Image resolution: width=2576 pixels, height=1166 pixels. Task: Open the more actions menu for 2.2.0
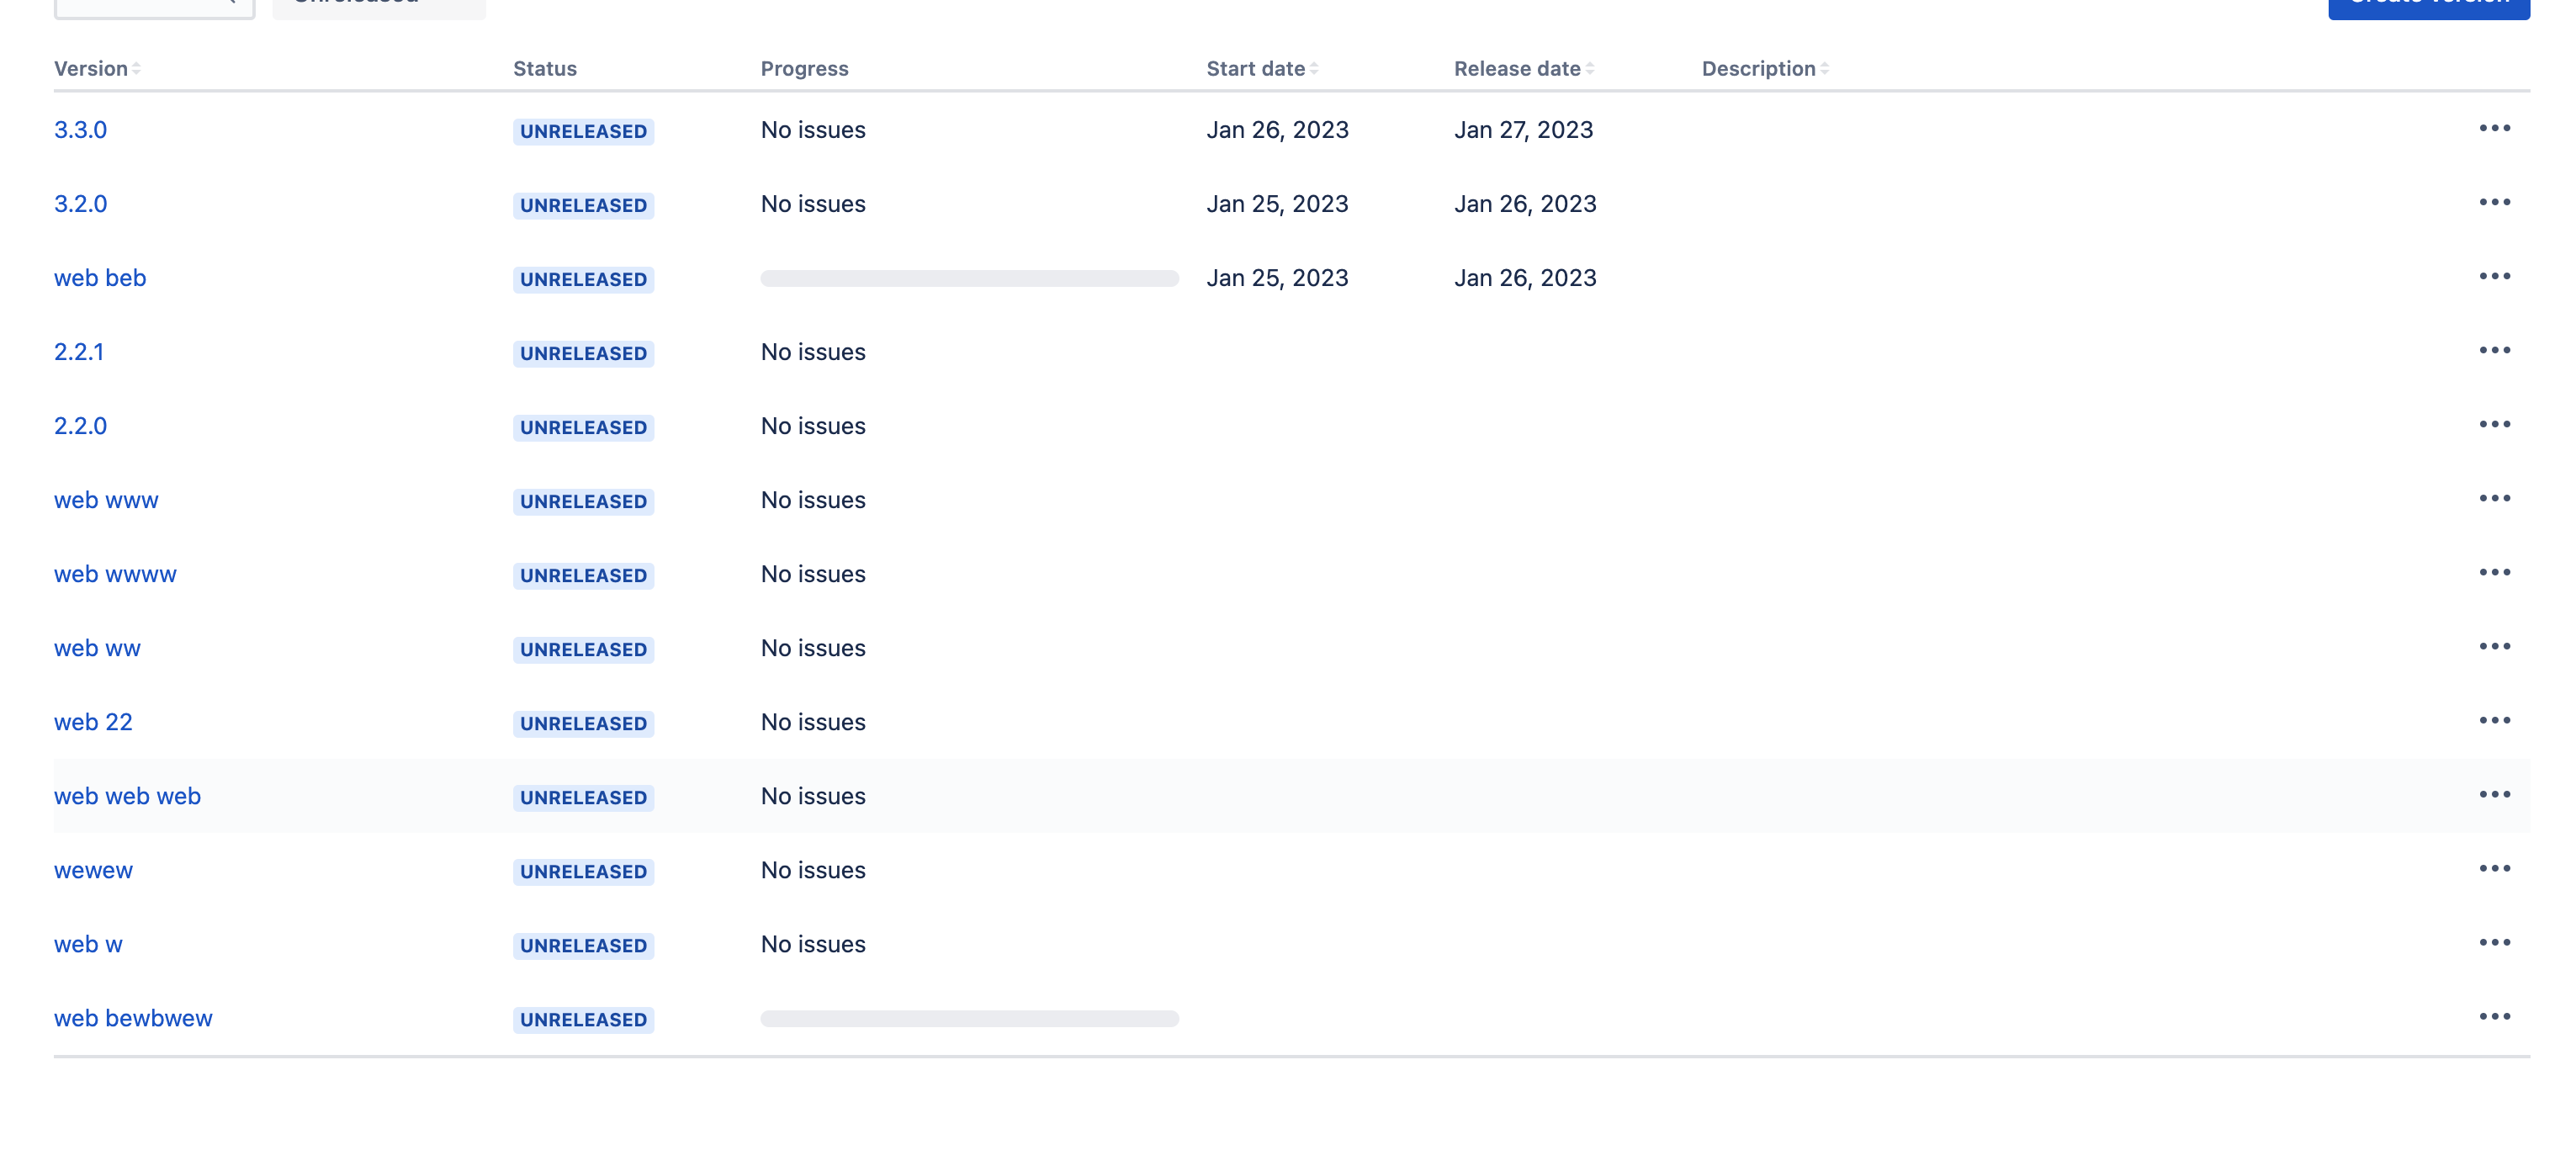click(x=2497, y=423)
